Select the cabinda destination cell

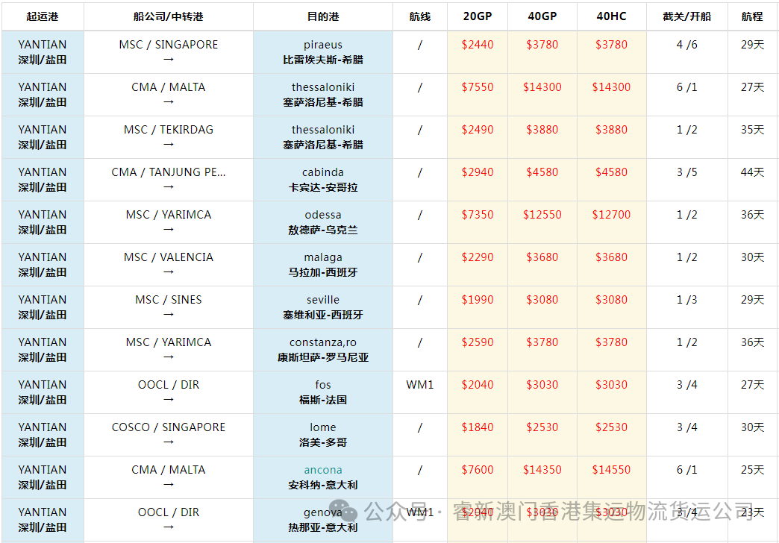coord(323,180)
